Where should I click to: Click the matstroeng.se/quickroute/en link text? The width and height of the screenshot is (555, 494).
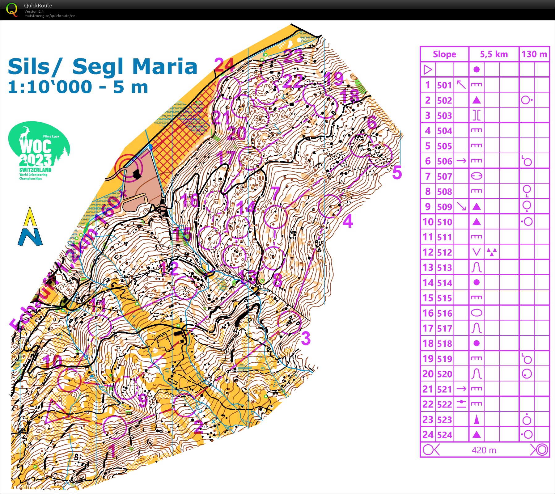coord(50,16)
